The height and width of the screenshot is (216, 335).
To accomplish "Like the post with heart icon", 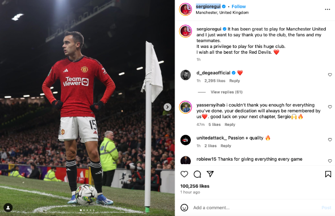I will tap(184, 174).
